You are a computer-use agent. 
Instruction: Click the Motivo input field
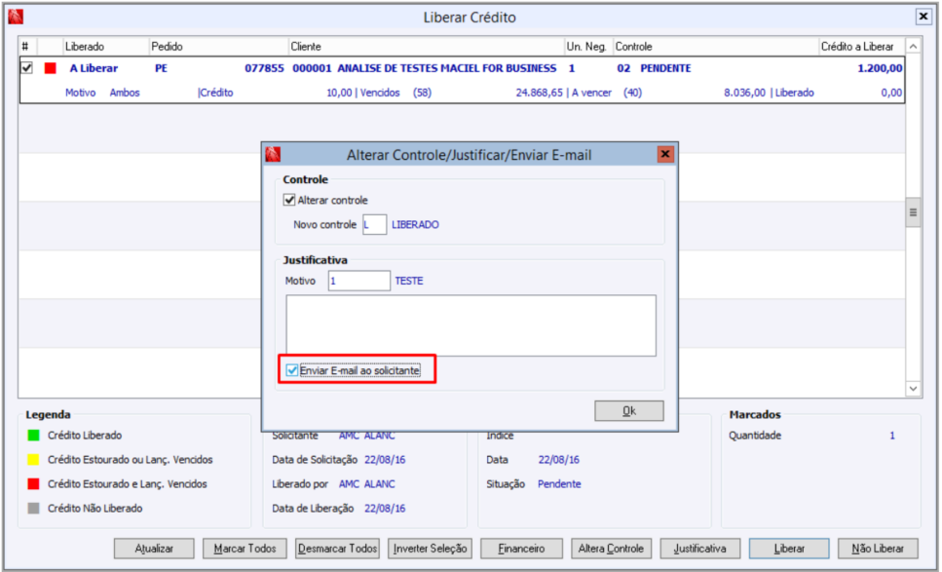(359, 281)
